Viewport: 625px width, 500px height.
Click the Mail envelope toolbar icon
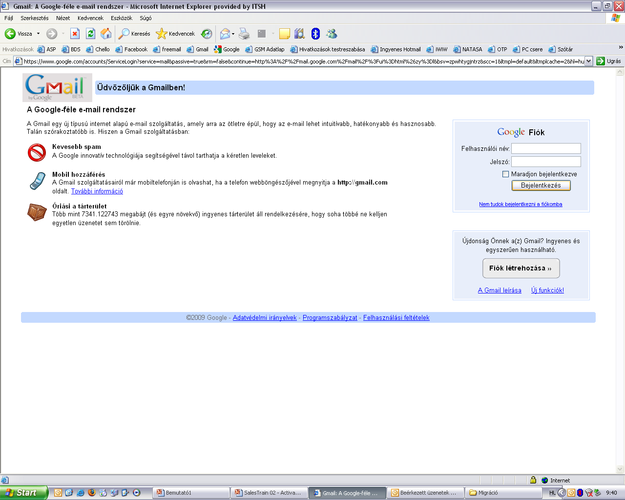click(225, 34)
